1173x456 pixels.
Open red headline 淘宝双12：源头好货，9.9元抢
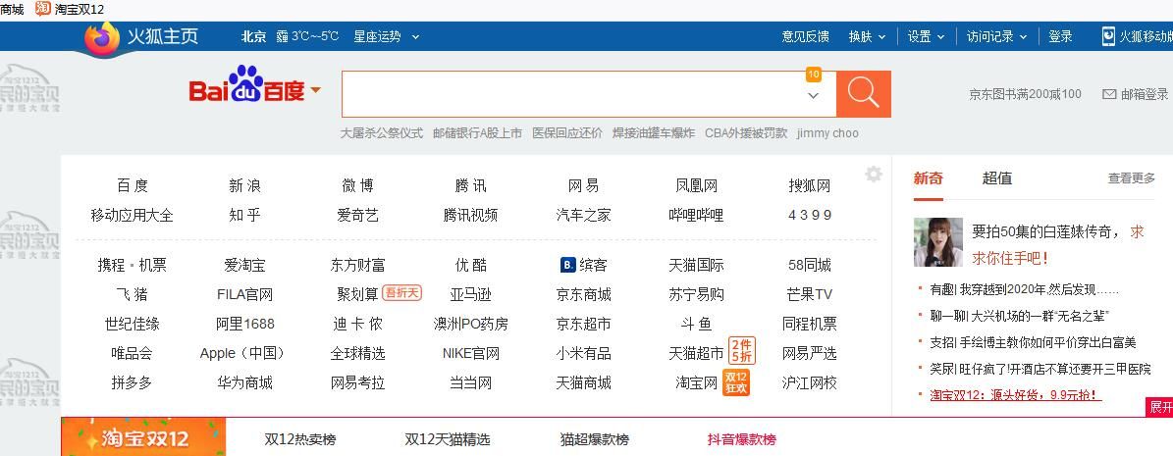tap(1015, 394)
